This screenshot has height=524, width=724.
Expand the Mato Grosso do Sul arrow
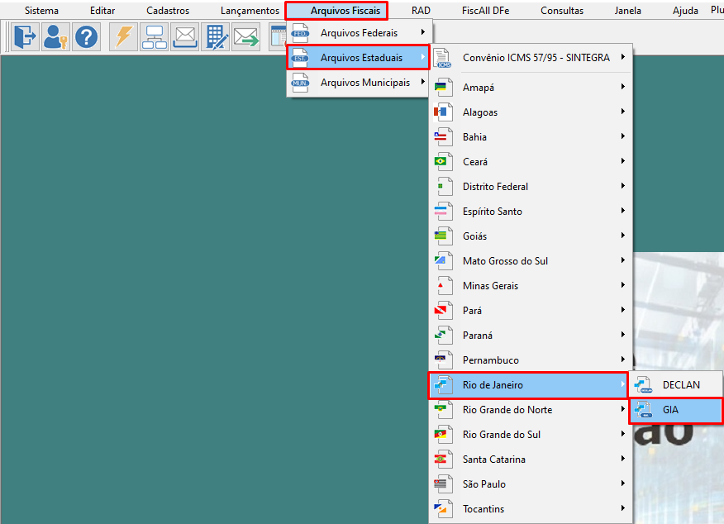coord(623,260)
